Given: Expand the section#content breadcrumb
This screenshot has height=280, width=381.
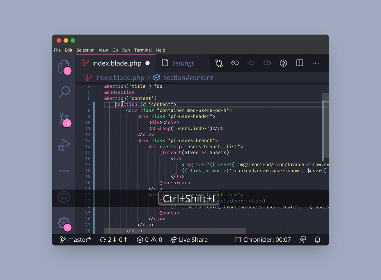Looking at the screenshot, I should click(188, 78).
